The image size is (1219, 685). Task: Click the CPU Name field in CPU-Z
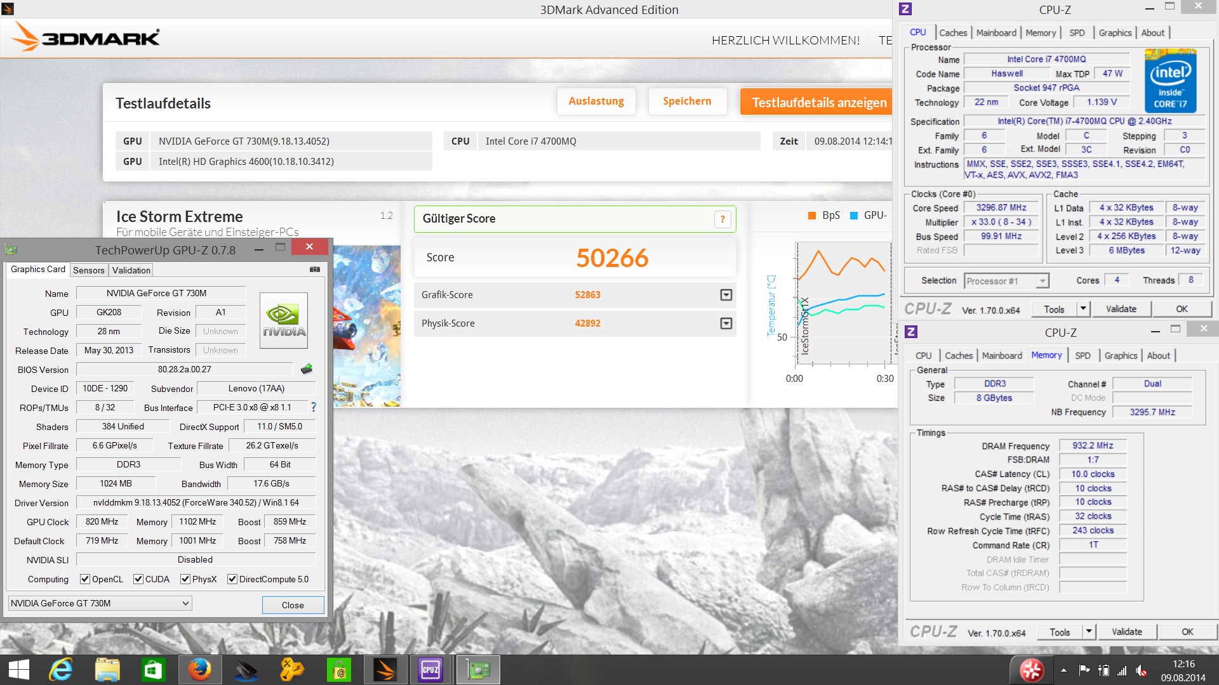coord(1046,59)
